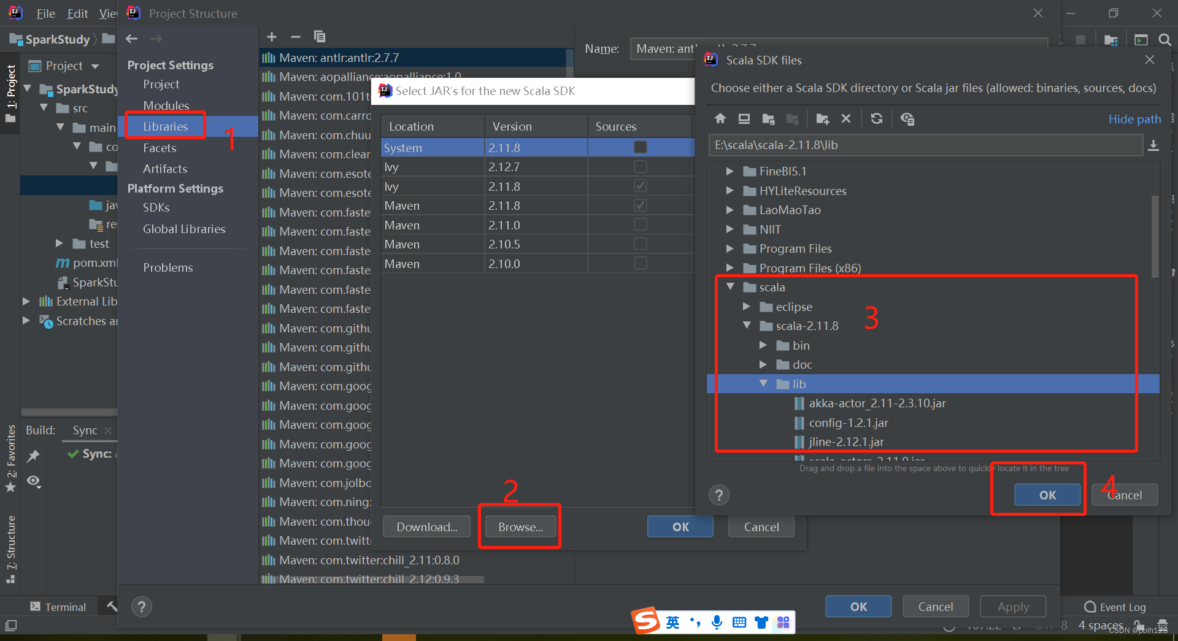Go to the home directory in the file chooser
1178x641 pixels.
click(720, 118)
